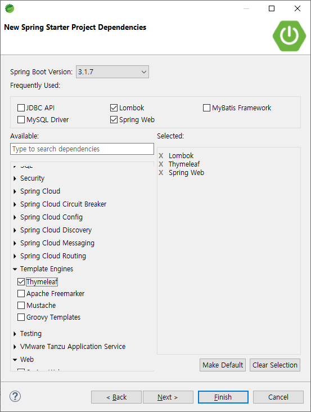Maximize the dialog window

tap(272, 8)
